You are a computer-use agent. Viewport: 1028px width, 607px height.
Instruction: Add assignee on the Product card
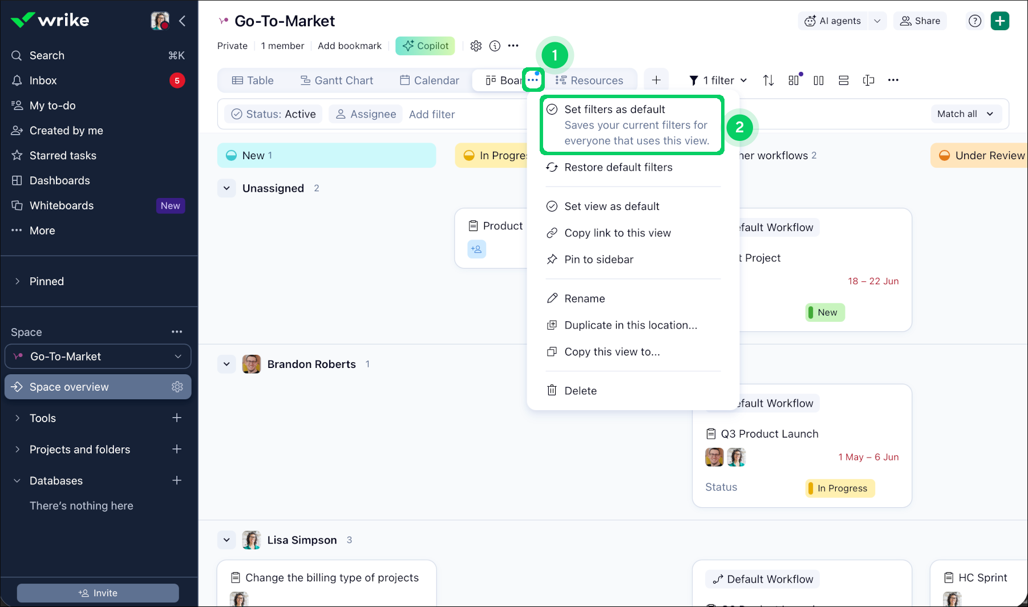[476, 249]
